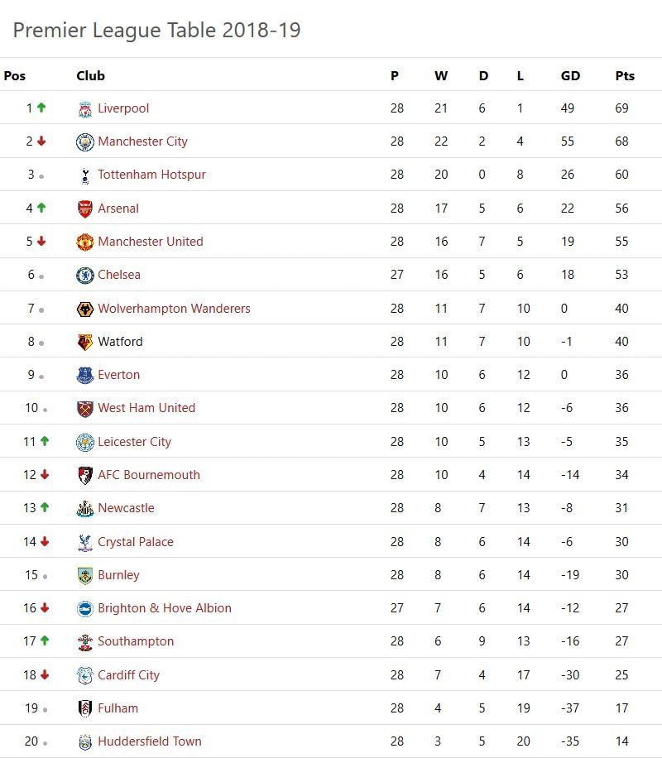
Task: Click Cardiff City's red down arrow indicator
Action: point(45,675)
